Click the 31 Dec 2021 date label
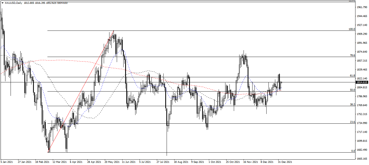The width and height of the screenshot is (369, 165). 285,162
